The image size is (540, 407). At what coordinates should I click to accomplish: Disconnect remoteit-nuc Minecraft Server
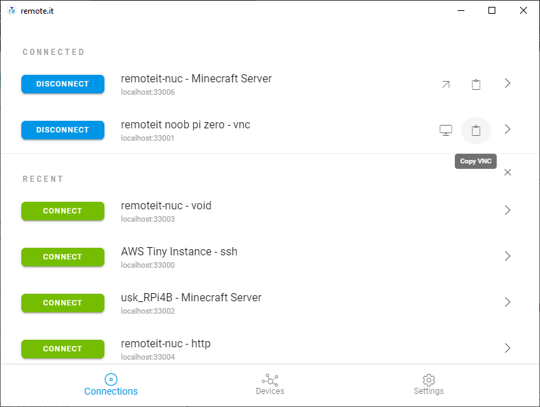(63, 84)
